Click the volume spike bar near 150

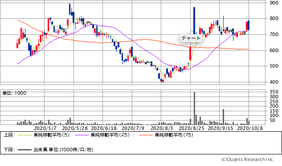pyautogui.click(x=223, y=117)
